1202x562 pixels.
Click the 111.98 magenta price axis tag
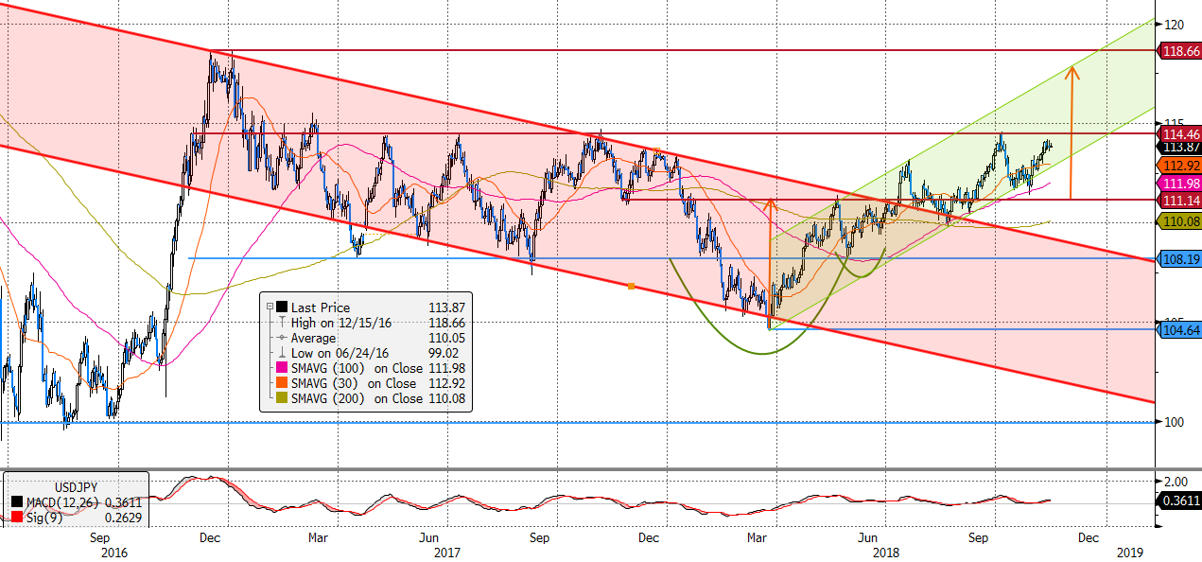click(1179, 184)
